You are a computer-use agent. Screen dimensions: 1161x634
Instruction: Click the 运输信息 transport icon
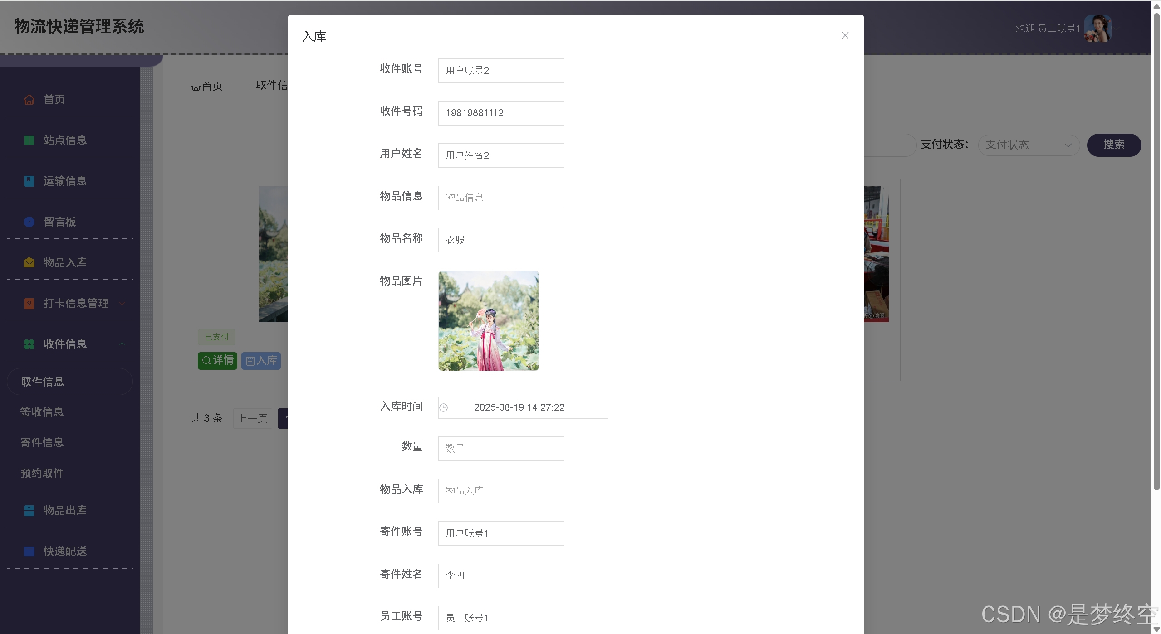pos(29,181)
